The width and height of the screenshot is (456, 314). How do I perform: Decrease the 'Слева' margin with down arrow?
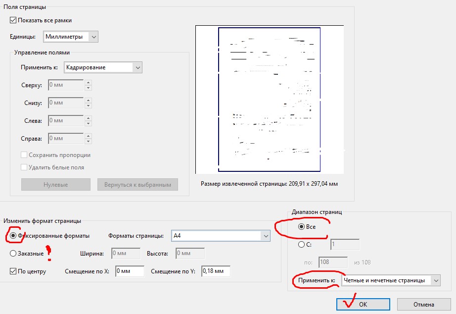point(89,123)
